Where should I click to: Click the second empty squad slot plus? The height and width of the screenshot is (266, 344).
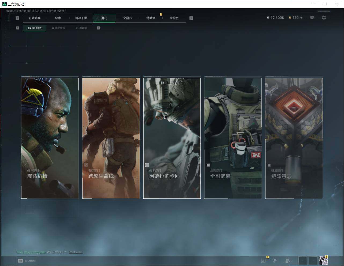click(313, 260)
